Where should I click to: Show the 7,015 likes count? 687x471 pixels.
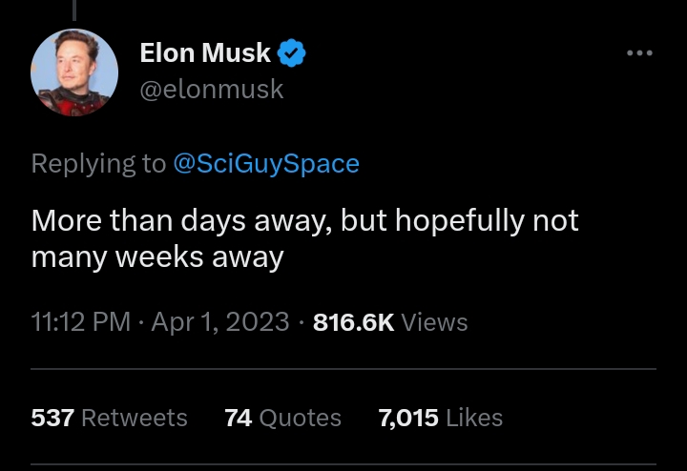tap(408, 418)
